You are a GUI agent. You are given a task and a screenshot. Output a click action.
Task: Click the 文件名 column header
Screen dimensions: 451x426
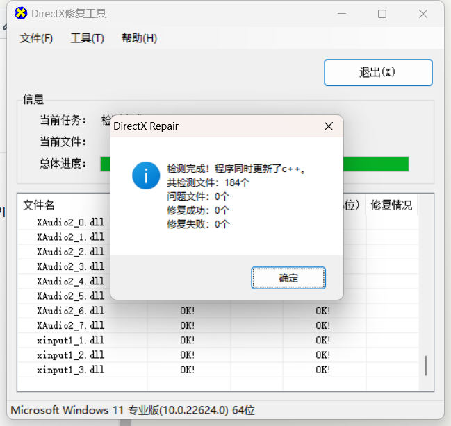coord(38,205)
